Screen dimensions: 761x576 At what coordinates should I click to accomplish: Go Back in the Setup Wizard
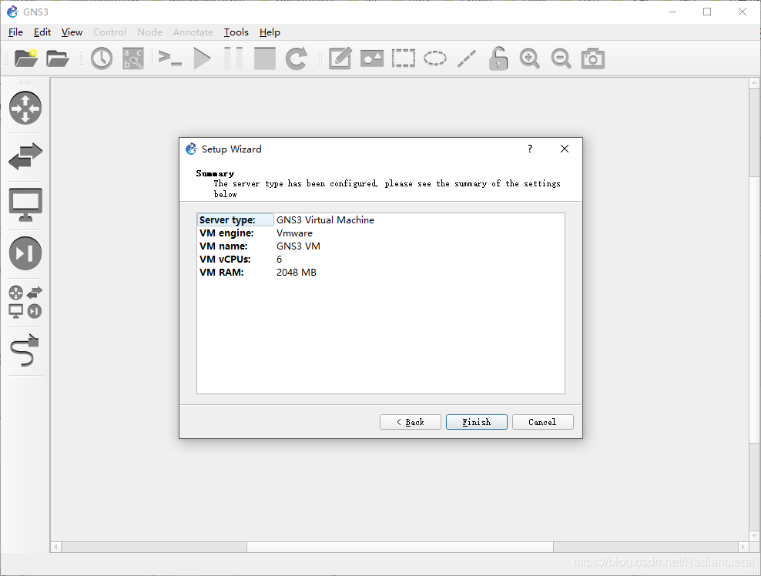point(411,422)
